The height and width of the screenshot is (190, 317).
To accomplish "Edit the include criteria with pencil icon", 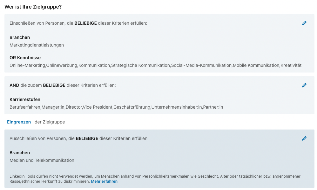I will (x=304, y=23).
